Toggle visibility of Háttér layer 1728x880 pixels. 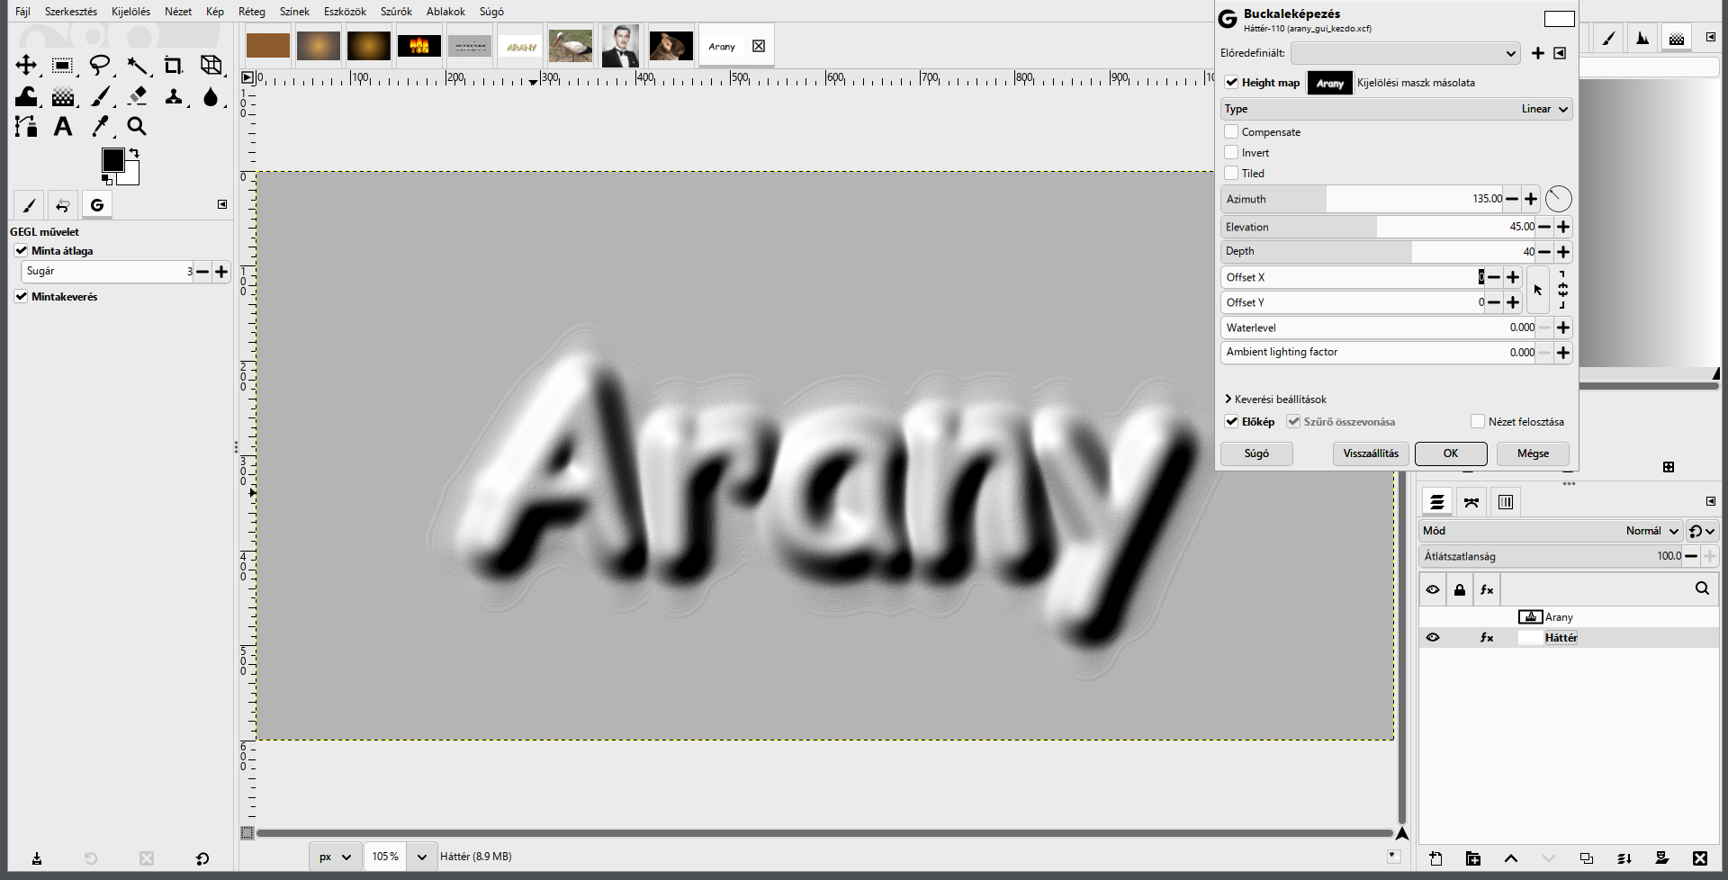pyautogui.click(x=1433, y=637)
